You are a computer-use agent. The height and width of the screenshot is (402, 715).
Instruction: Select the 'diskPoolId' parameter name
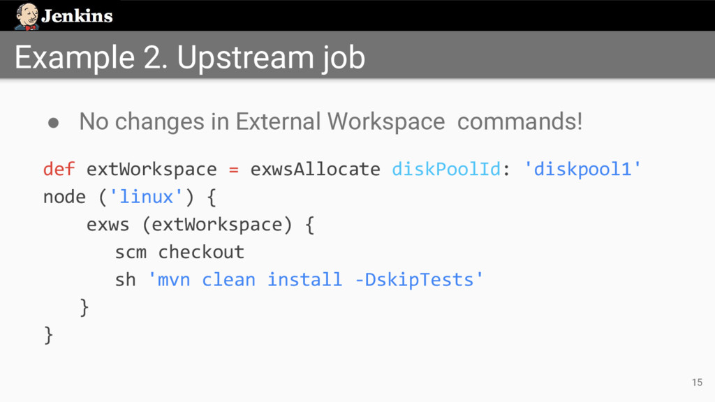click(446, 170)
